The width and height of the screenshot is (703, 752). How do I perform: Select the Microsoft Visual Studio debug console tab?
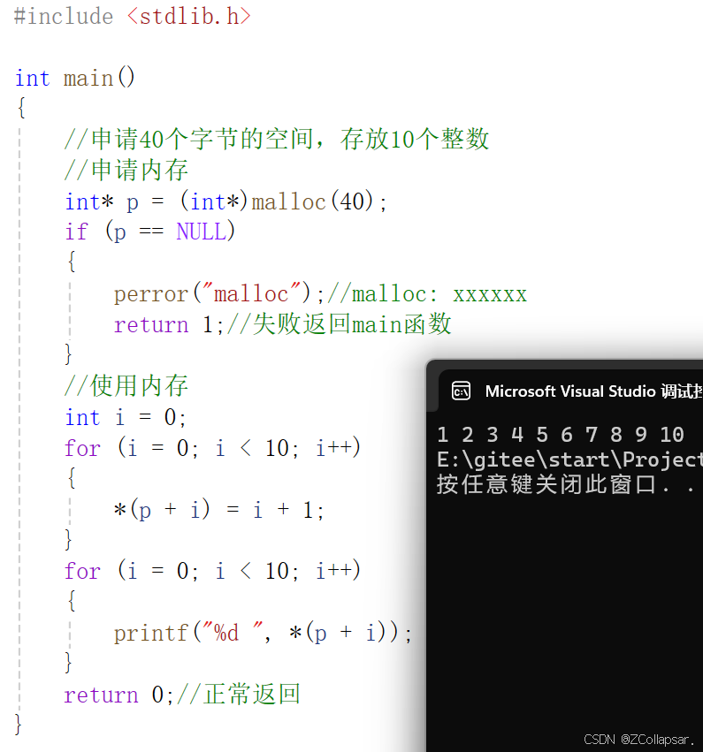571,391
